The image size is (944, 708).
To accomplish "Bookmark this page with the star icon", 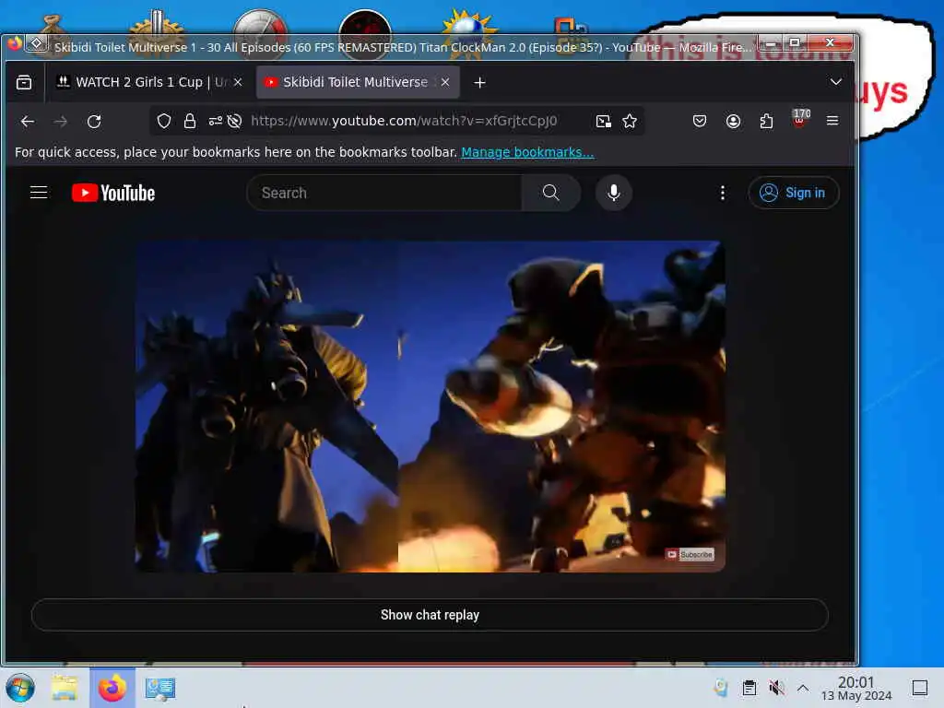I will (630, 121).
